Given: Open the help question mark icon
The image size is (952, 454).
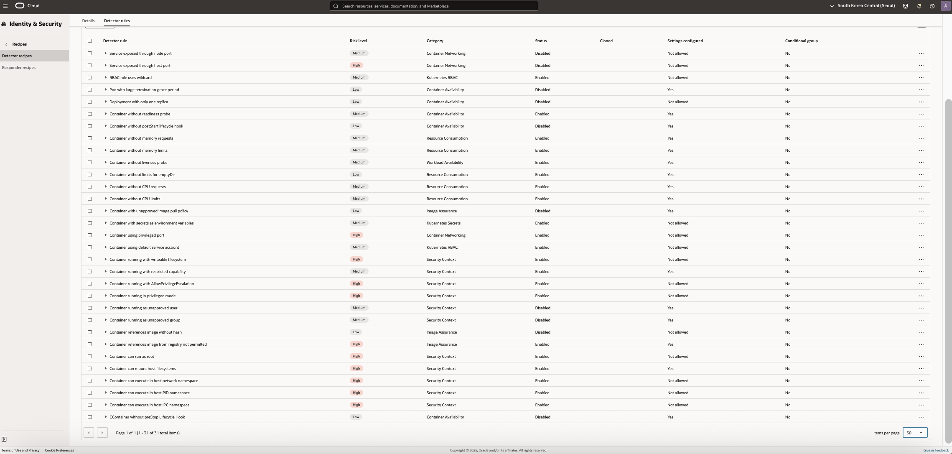Looking at the screenshot, I should pos(932,6).
